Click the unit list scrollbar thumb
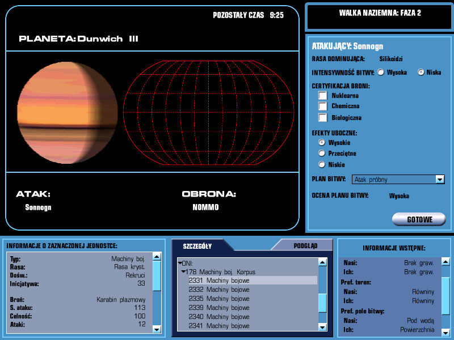The image size is (454, 340). [x=322, y=303]
